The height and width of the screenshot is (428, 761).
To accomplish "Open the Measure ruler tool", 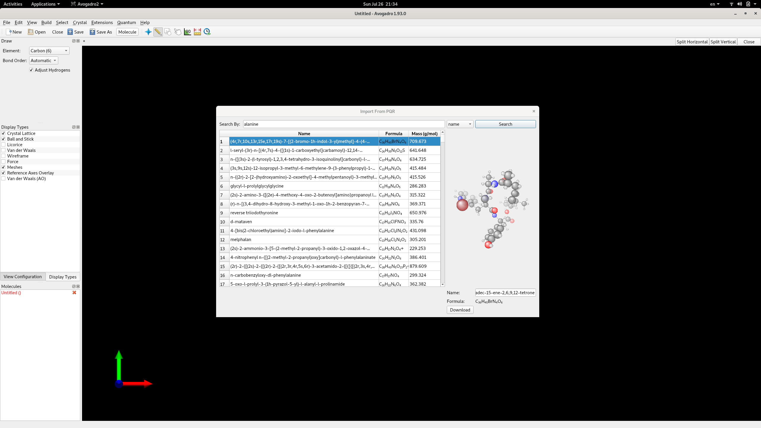I will (197, 32).
